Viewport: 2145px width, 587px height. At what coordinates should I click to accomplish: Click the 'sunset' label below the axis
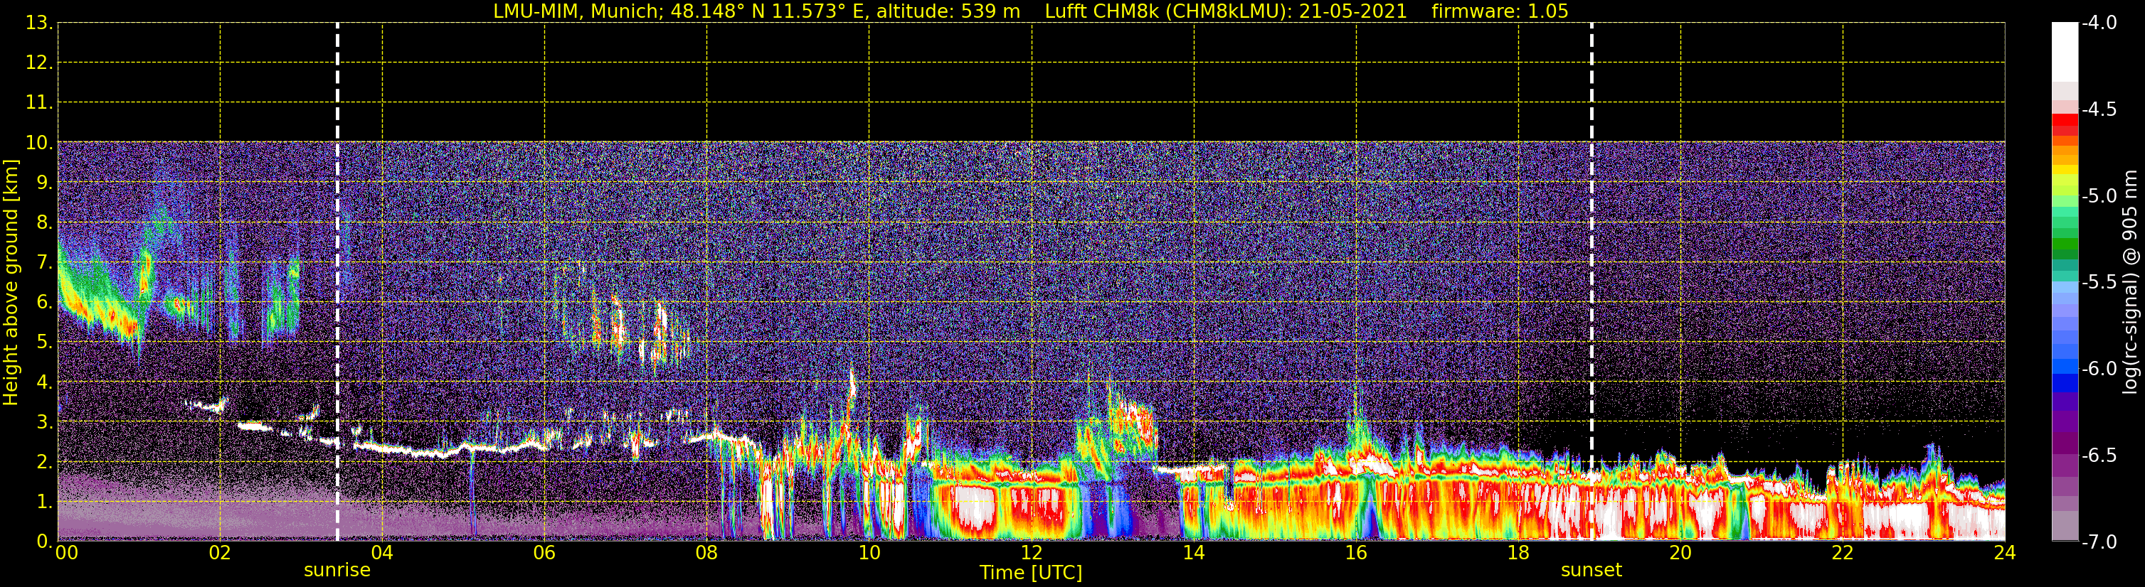(x=1591, y=571)
